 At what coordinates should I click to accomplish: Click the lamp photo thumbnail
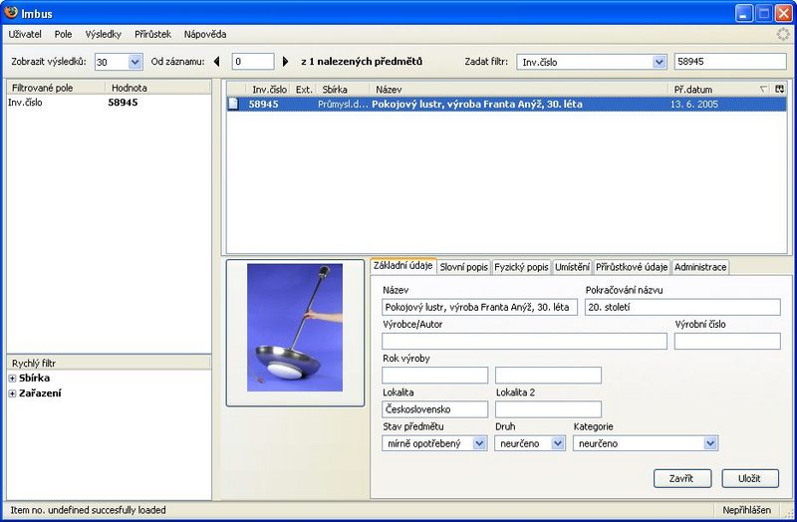click(294, 327)
